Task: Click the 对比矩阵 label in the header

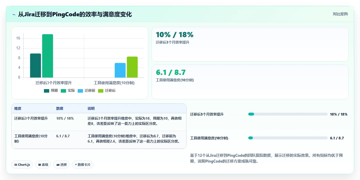Action: [x=341, y=14]
